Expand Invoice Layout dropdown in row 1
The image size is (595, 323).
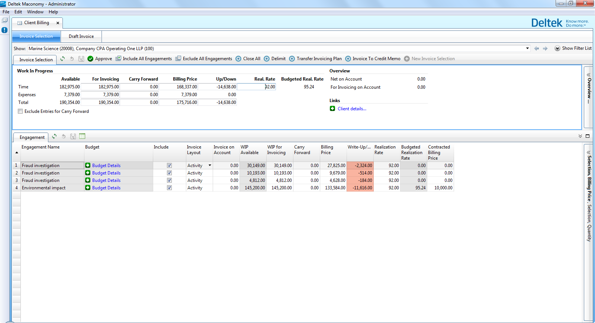point(210,166)
